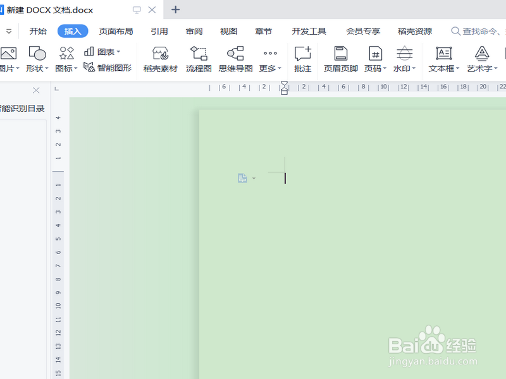Screen dimensions: 506x379
Task: Open the 审阅 review tab
Action: tap(192, 30)
